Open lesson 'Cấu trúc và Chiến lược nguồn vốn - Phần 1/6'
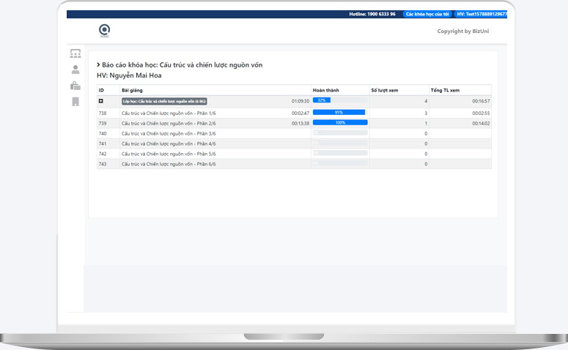Viewport: 568px width, 350px height. [x=168, y=113]
